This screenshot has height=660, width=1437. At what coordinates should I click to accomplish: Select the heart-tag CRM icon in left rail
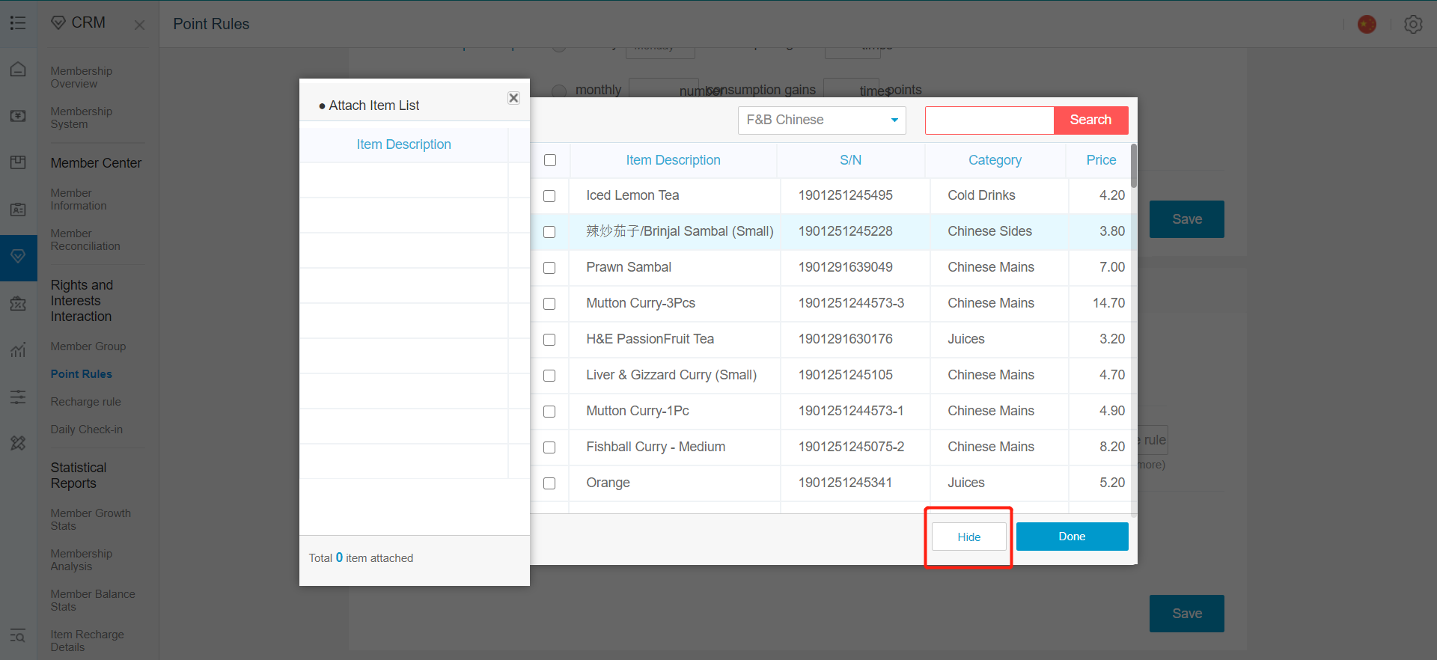point(18,257)
